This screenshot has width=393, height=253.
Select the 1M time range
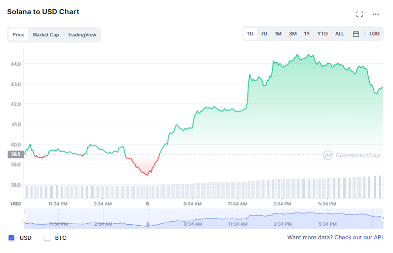pos(278,34)
